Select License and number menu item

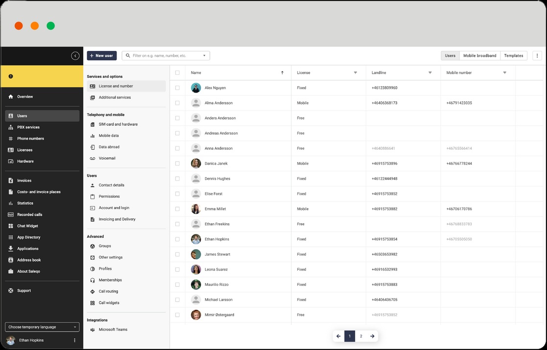coord(126,86)
